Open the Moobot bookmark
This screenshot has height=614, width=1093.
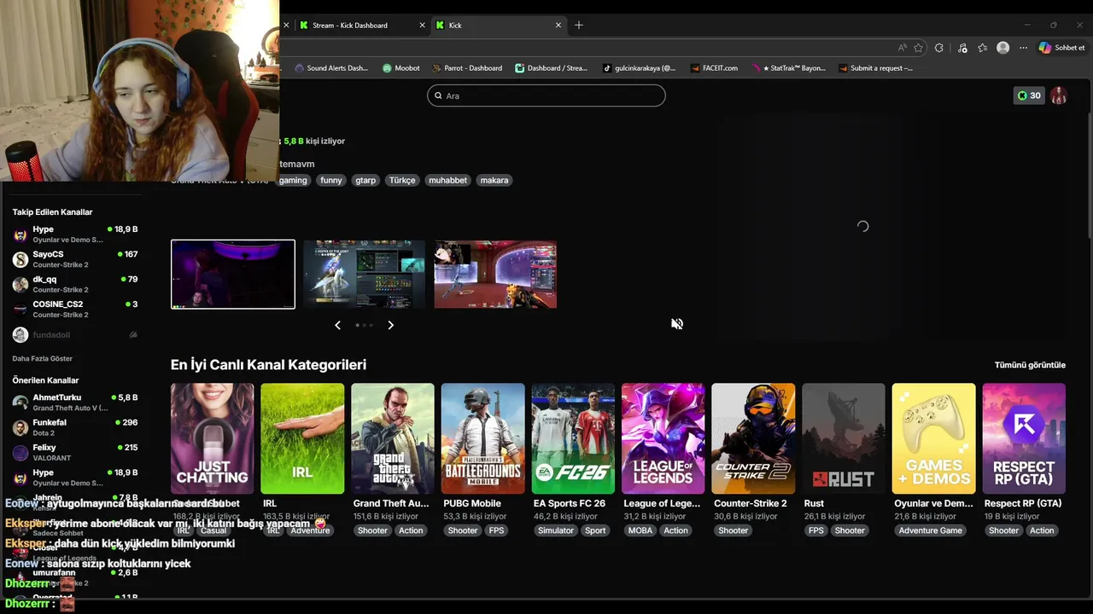point(401,68)
